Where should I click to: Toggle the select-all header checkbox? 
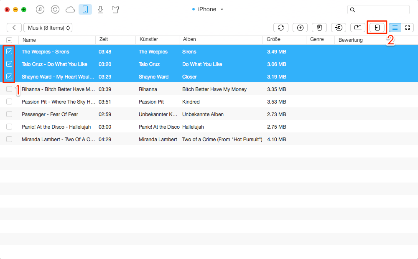(x=9, y=40)
